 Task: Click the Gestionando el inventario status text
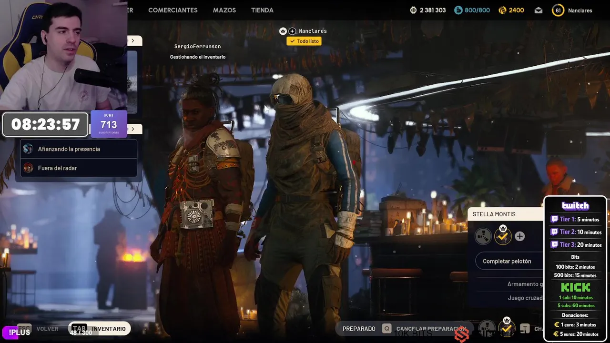[x=198, y=57]
